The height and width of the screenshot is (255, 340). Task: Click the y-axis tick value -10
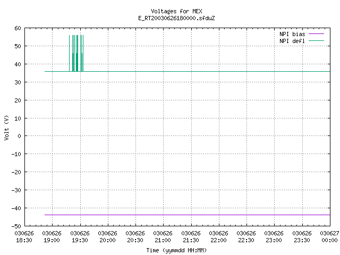click(x=16, y=154)
